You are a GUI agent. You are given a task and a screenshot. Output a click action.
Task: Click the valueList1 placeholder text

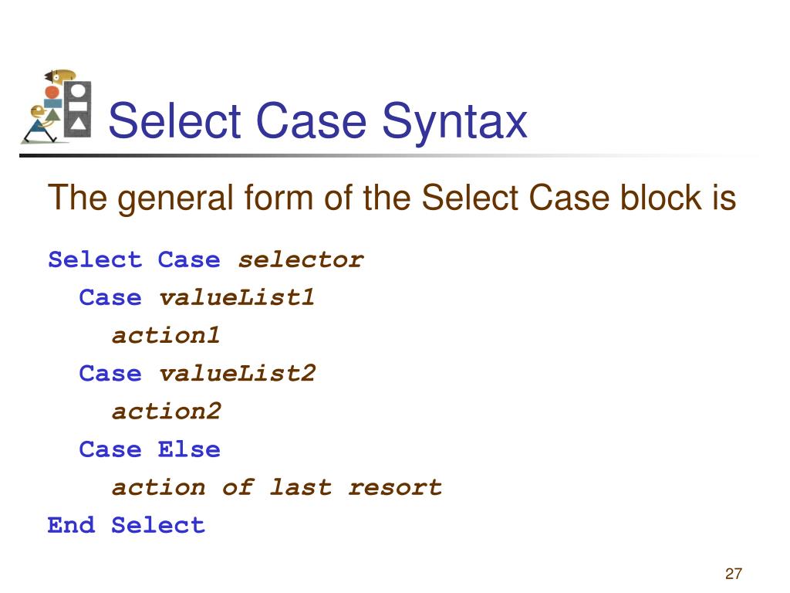tap(237, 297)
